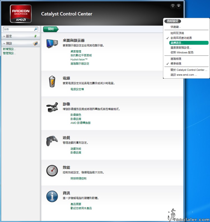Screen dimensions: 210x222
Task: Open 新增預設... link
Action: (x=9, y=49)
